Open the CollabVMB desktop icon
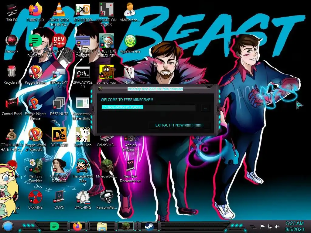 [106, 139]
